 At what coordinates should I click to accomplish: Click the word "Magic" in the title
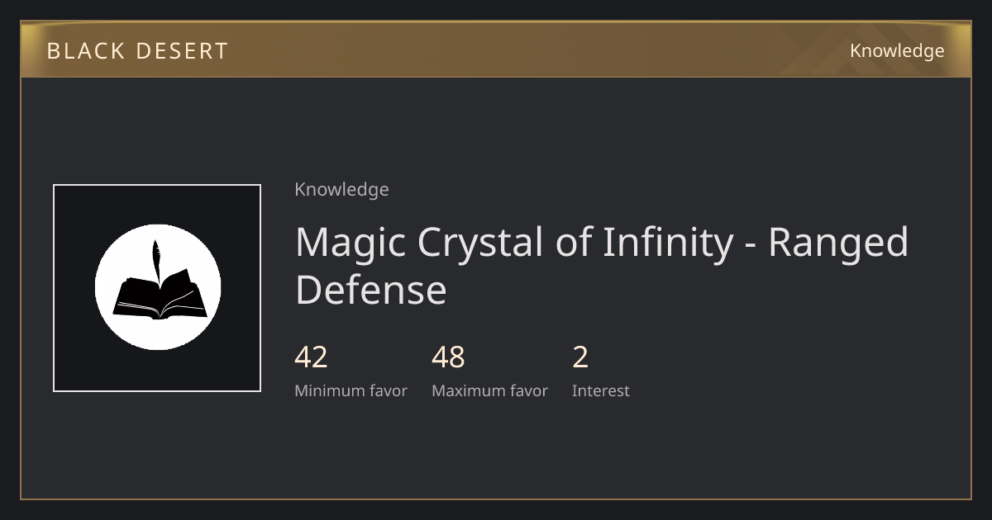351,243
